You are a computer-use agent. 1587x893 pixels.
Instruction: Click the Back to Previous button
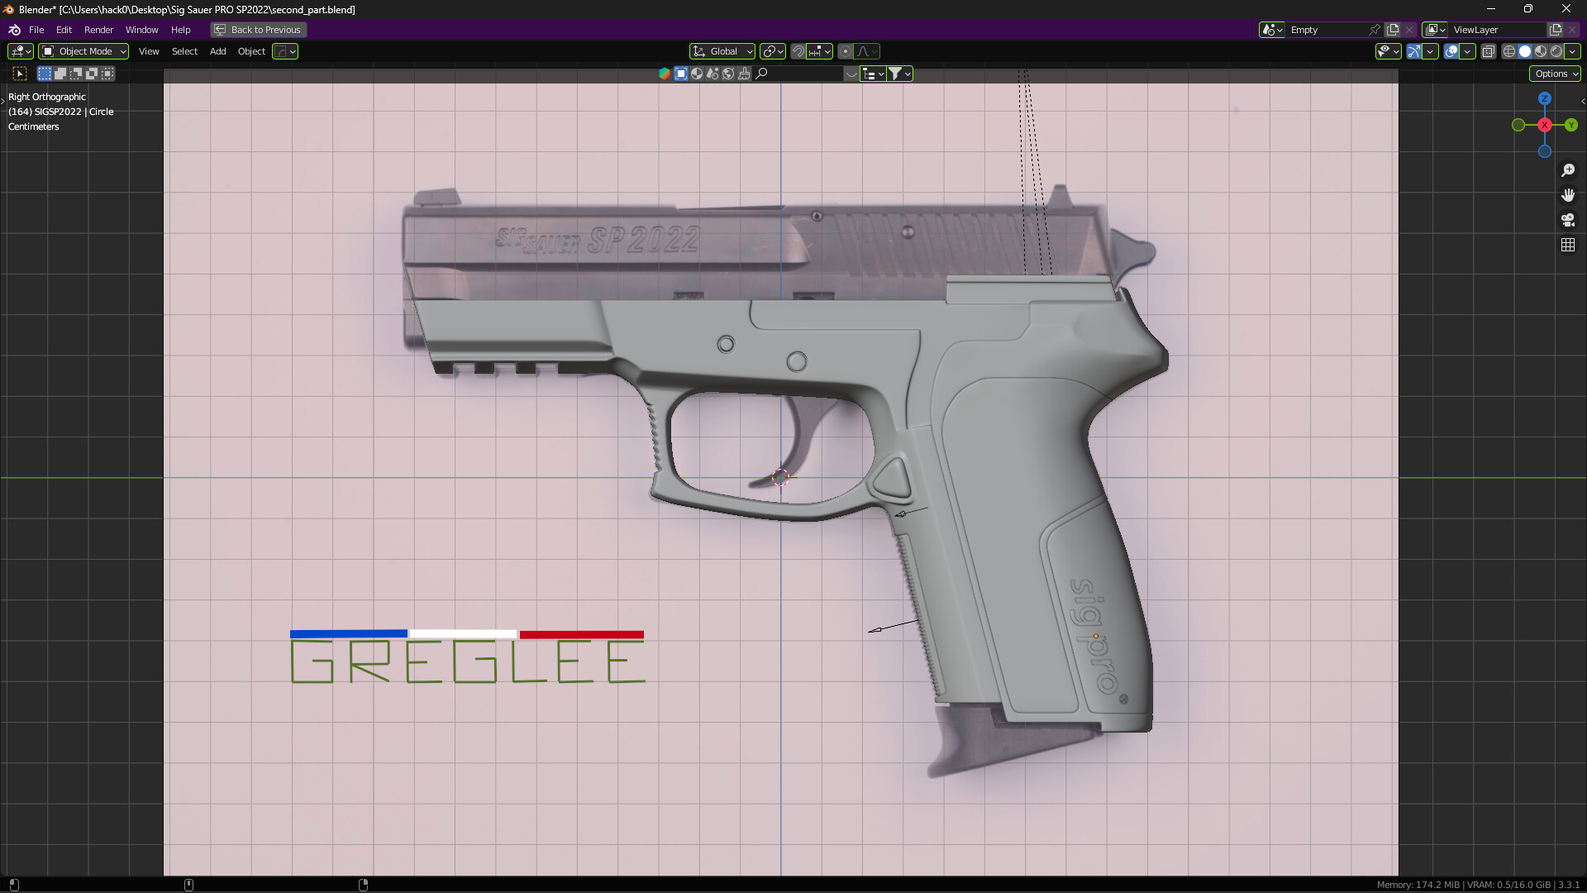coord(257,30)
